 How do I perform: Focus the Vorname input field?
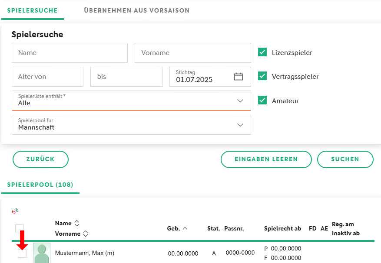(193, 53)
